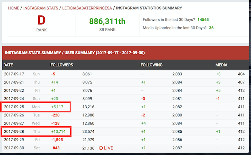Click the 8,099 followers total
Viewport: 251px width, 155px height.
click(x=87, y=99)
